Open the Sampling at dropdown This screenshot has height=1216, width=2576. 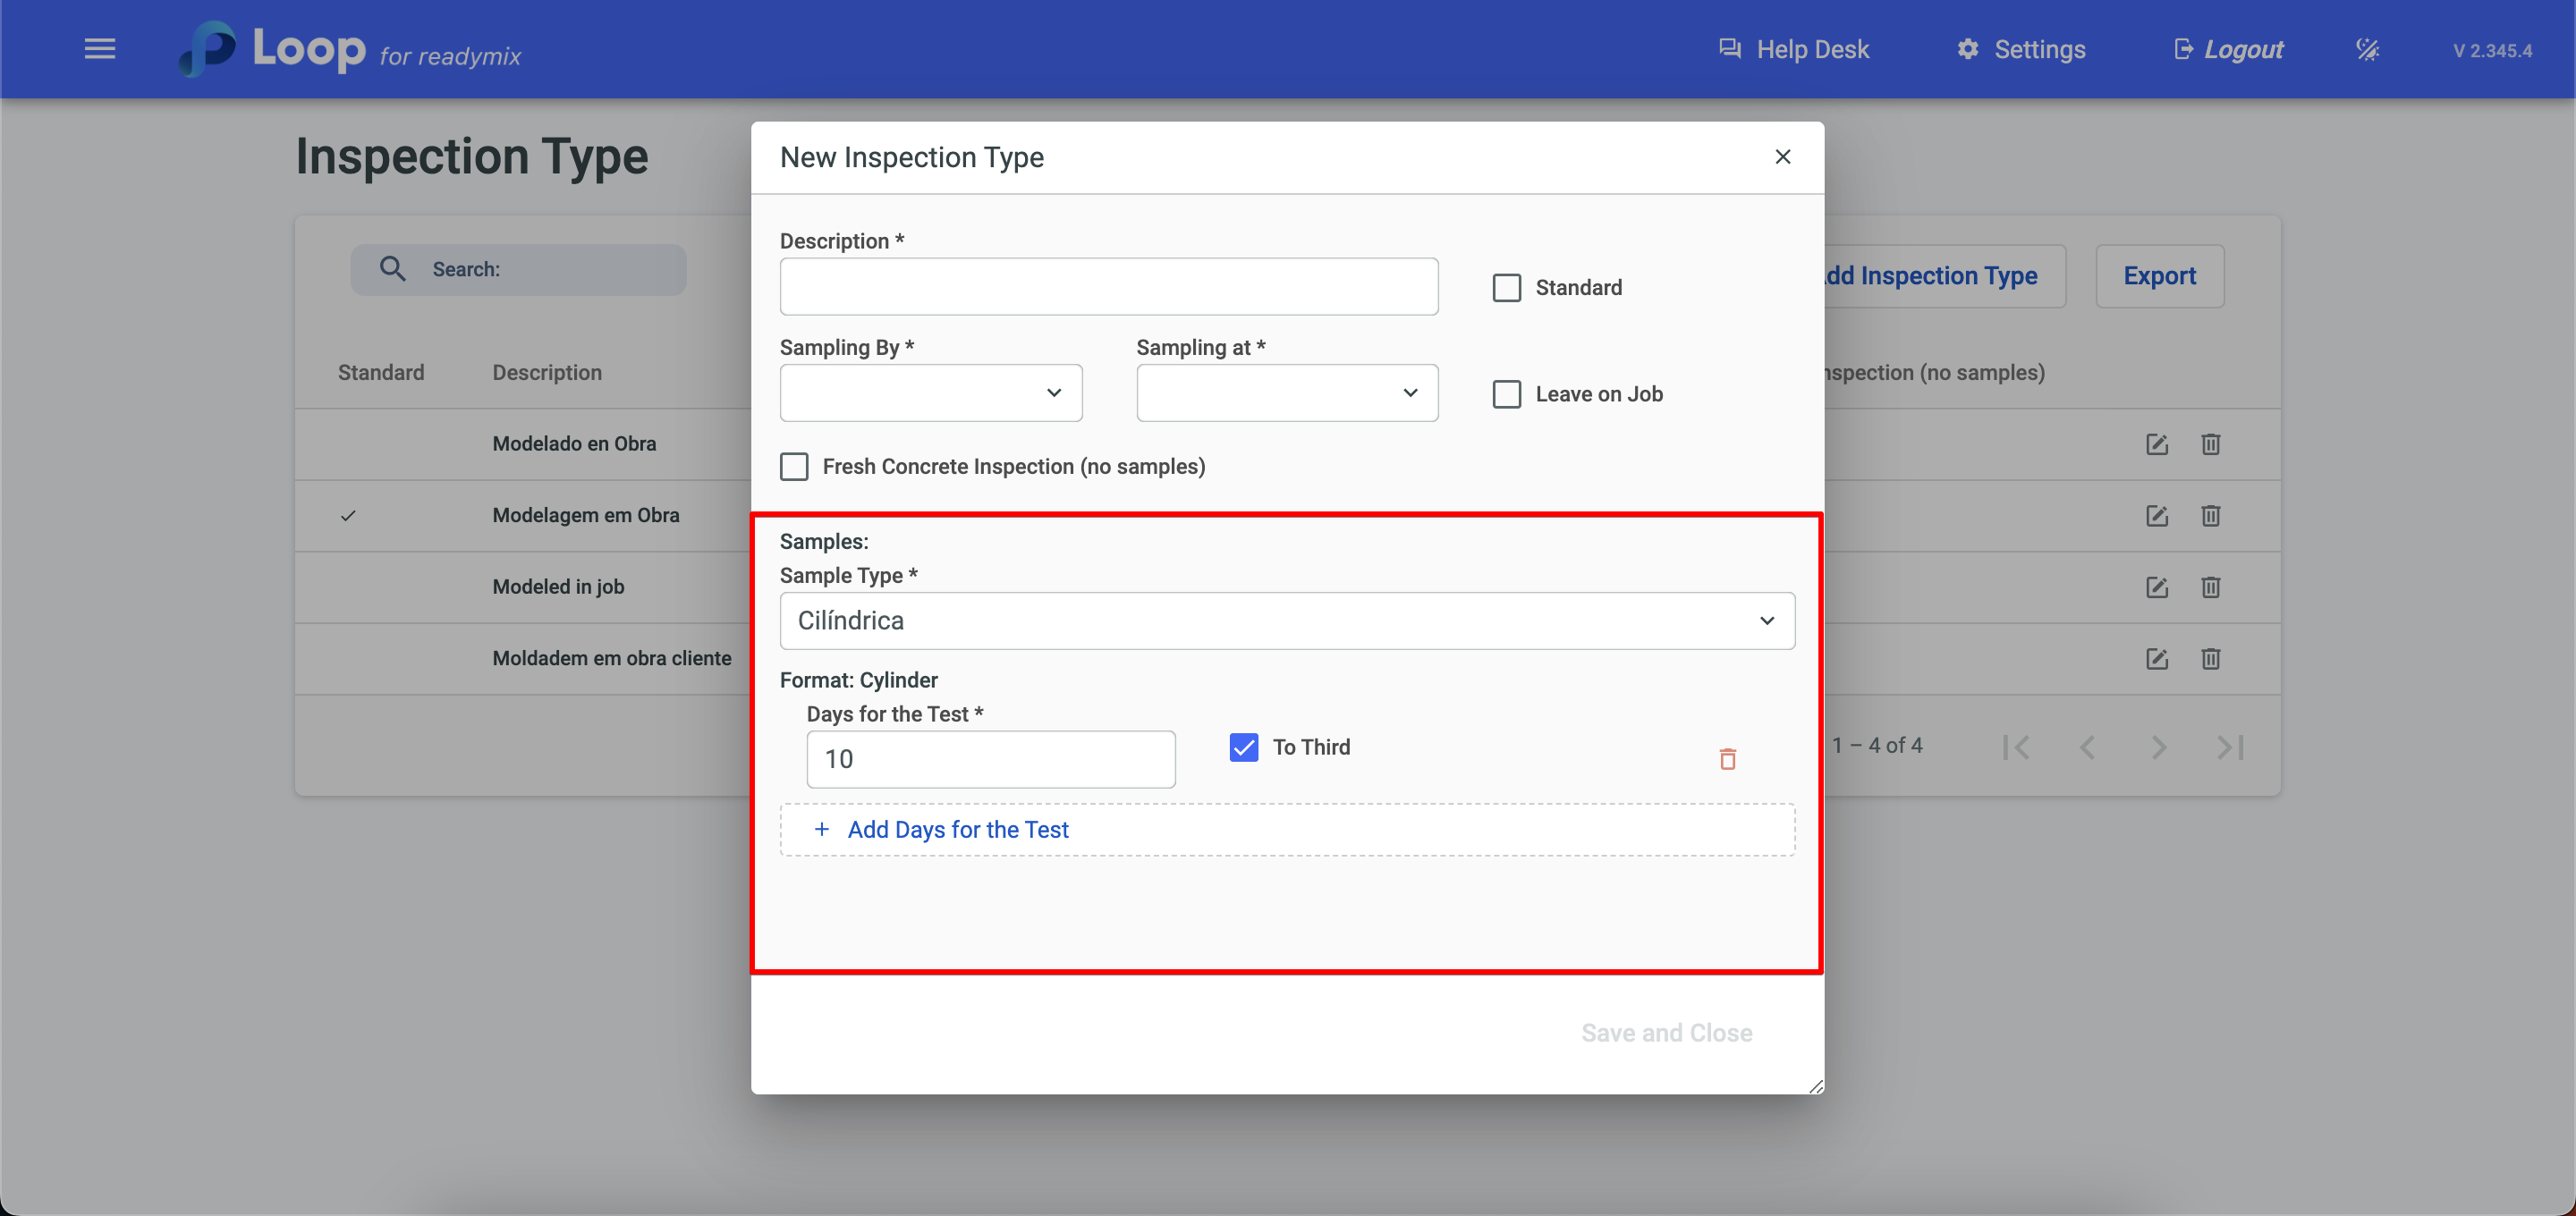point(1286,393)
